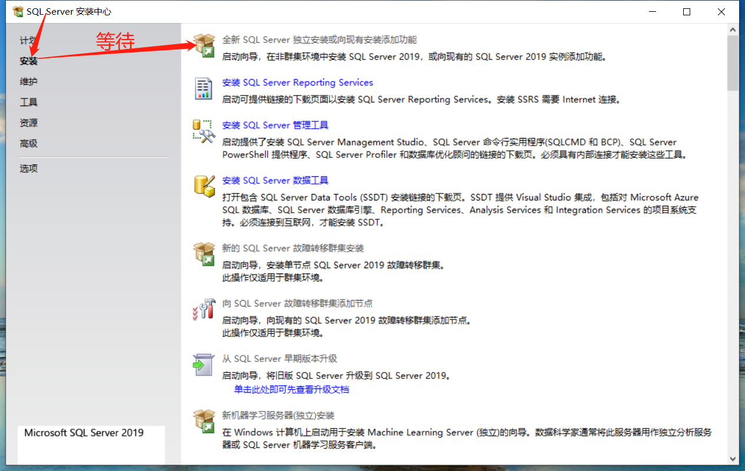Viewport: 745px width, 471px height.
Task: Click 从 SQL Server 早期版本升级
Action: pos(279,358)
